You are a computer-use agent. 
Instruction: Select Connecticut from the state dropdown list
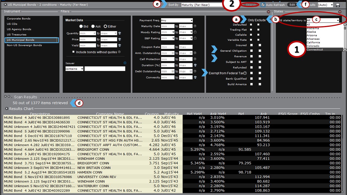pos(315,49)
